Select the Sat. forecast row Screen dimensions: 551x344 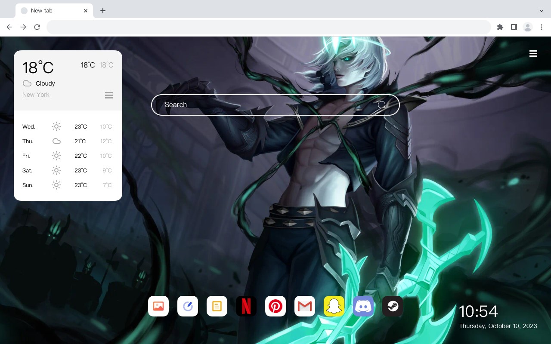click(x=68, y=170)
